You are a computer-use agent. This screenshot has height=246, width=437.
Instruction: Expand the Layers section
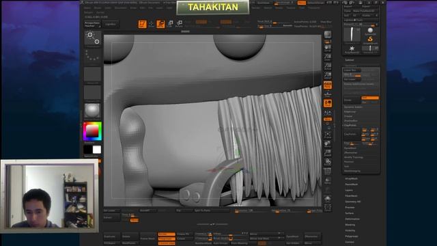tap(349, 190)
